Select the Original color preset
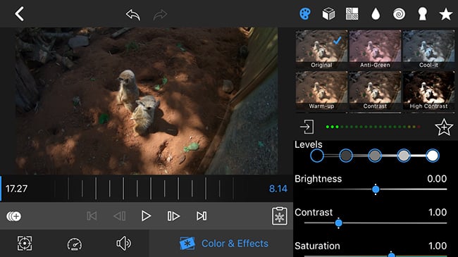This screenshot has height=257, width=458. (x=321, y=49)
